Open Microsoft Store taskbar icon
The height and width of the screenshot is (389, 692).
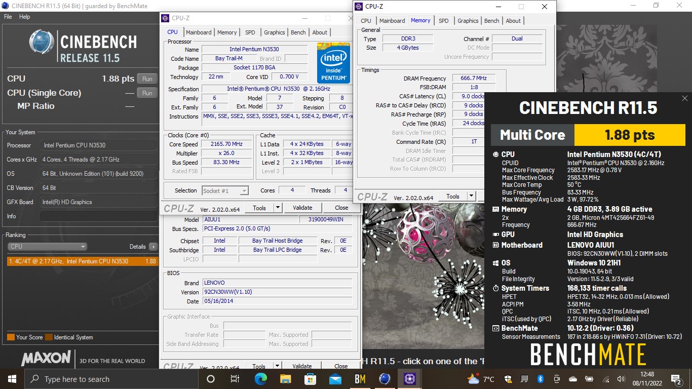[x=310, y=379]
